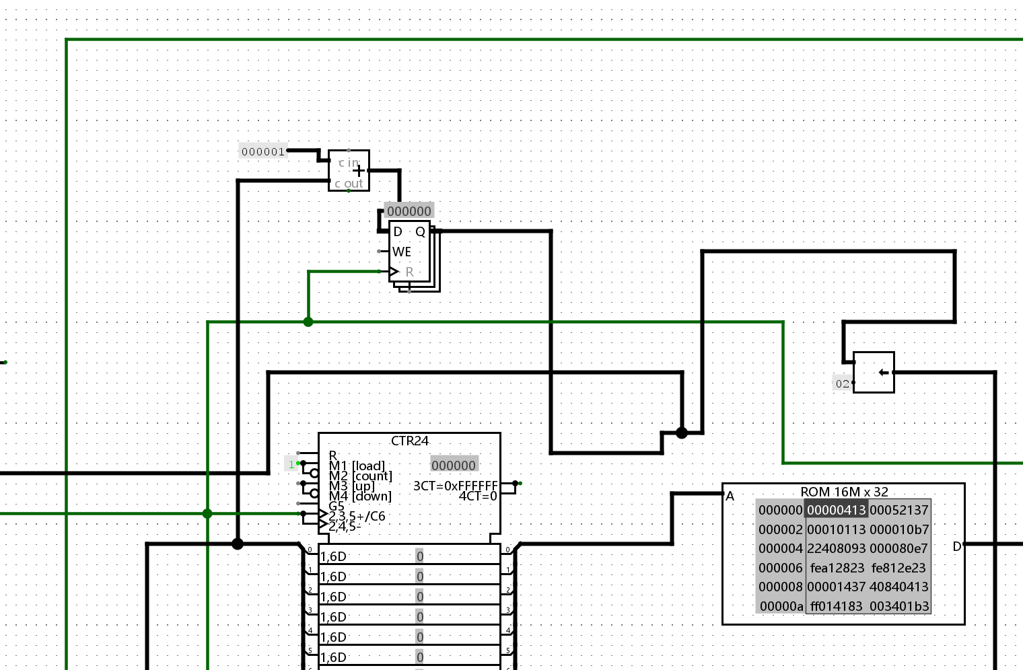Screen dimensions: 1023x670
Task: Click the 000001 constant feeding the adder
Action: coord(263,151)
